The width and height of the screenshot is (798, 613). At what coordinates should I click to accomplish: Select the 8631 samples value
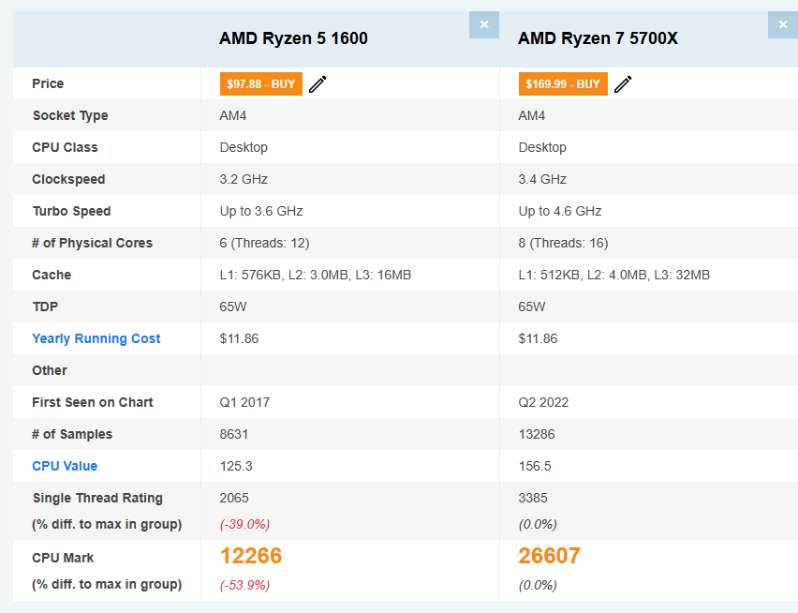(x=234, y=434)
